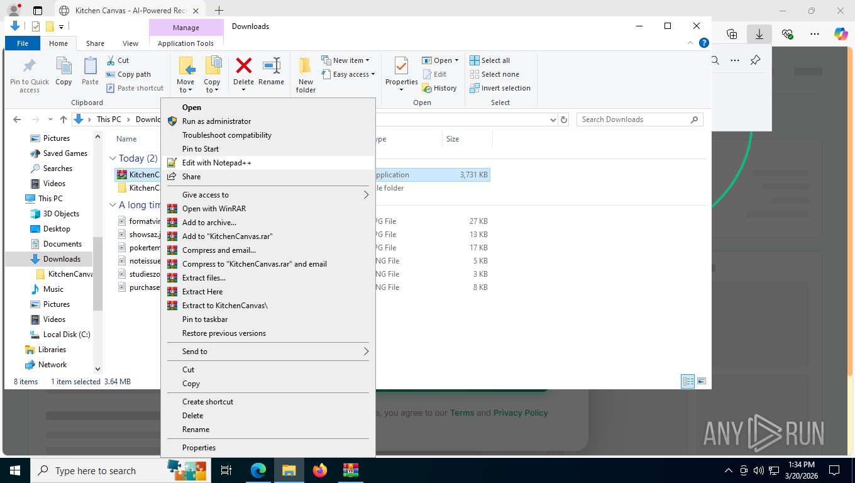The width and height of the screenshot is (855, 483).
Task: Click the Rename ribbon icon
Action: coord(271,65)
